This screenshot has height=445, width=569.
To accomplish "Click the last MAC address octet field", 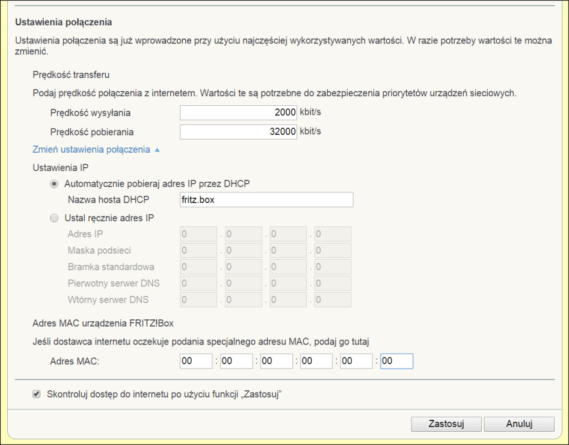I will click(x=396, y=361).
